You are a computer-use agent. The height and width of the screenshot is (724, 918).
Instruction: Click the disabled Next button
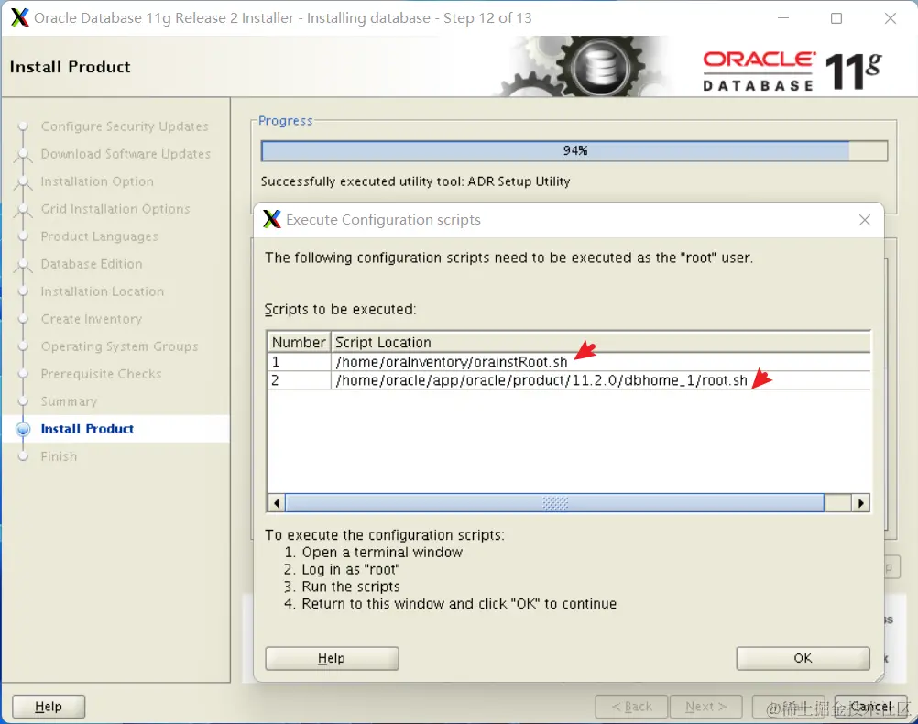706,707
